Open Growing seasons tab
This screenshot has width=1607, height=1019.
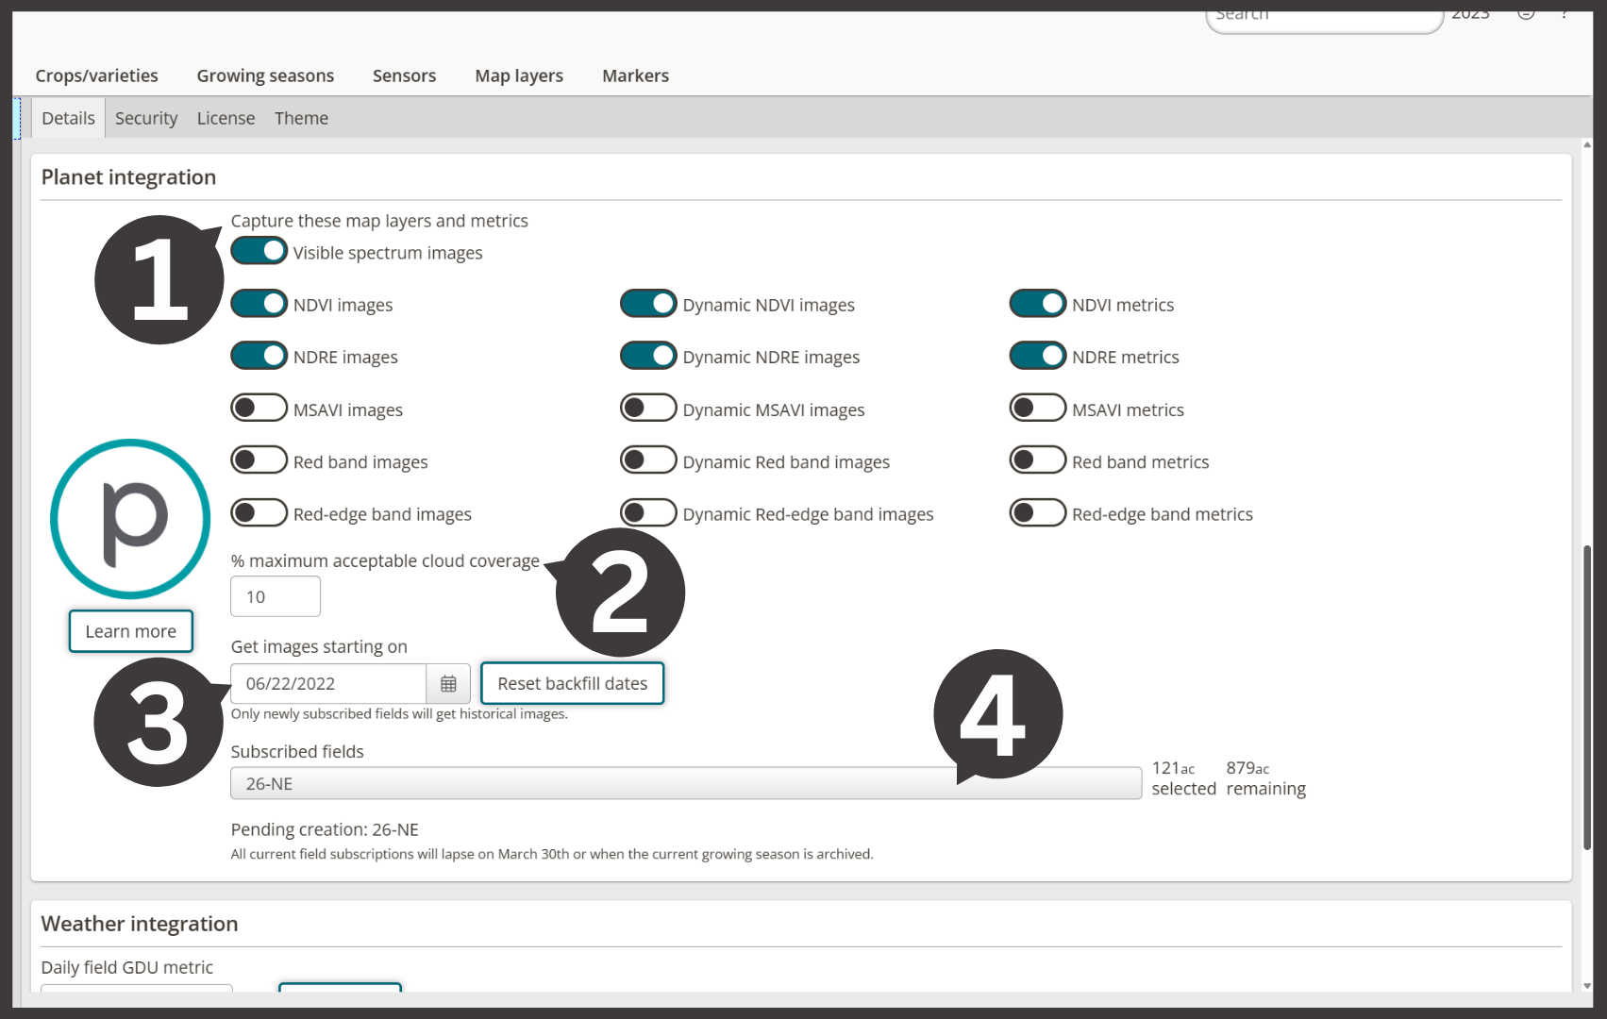[265, 75]
